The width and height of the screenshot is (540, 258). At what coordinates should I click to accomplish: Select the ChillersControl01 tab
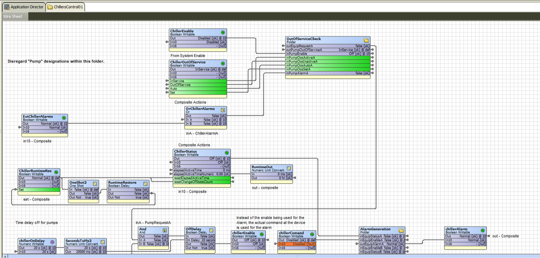(65, 7)
